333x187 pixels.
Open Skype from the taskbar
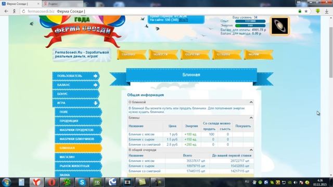pyautogui.click(x=82, y=182)
